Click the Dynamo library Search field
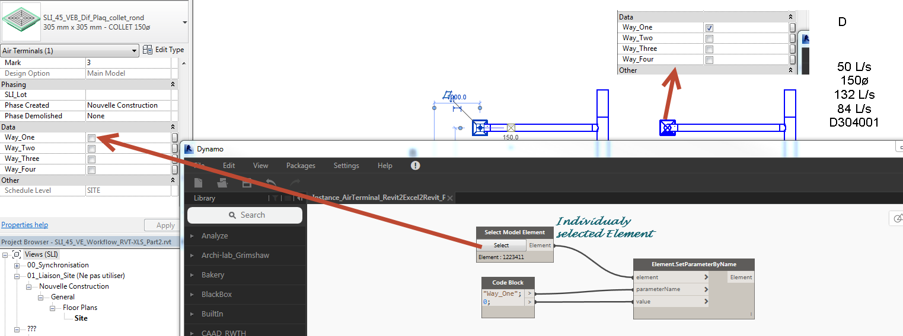The width and height of the screenshot is (903, 336). (245, 215)
